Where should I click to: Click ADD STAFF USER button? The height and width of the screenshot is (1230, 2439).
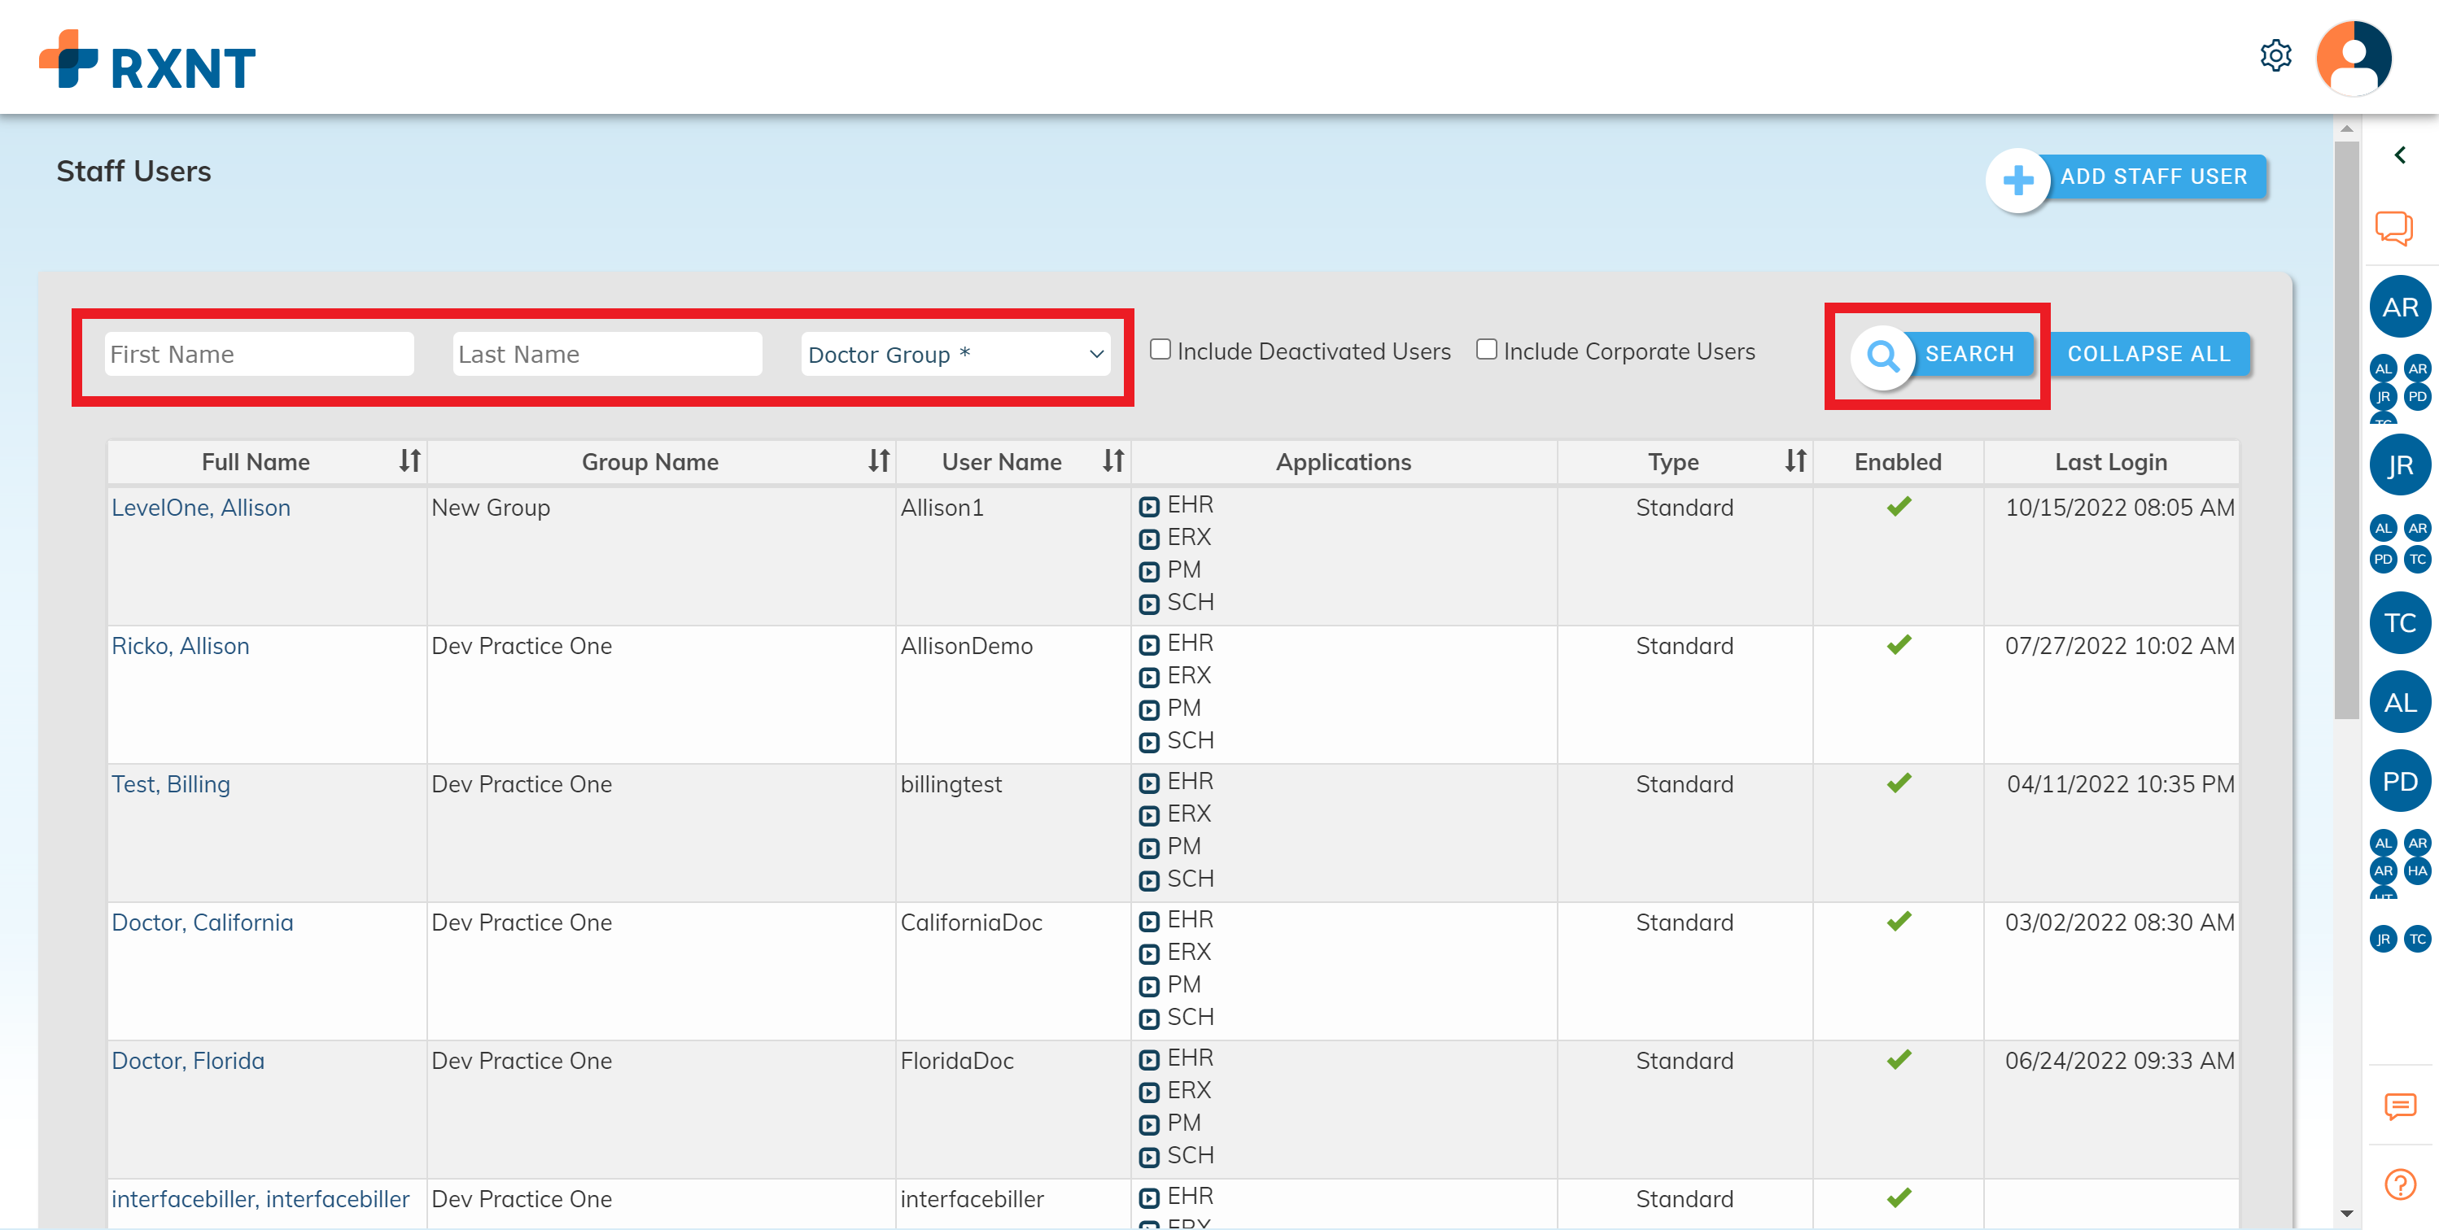point(2127,177)
